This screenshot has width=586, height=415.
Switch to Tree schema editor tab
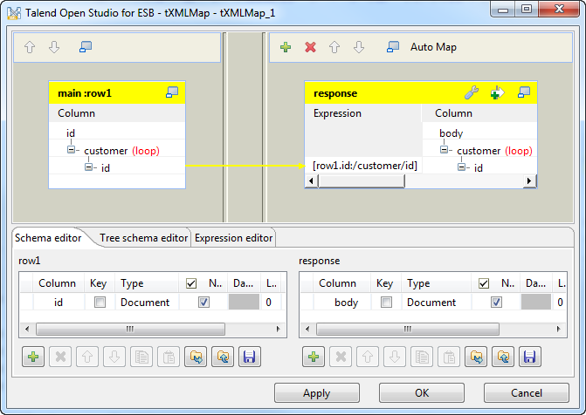(x=143, y=238)
